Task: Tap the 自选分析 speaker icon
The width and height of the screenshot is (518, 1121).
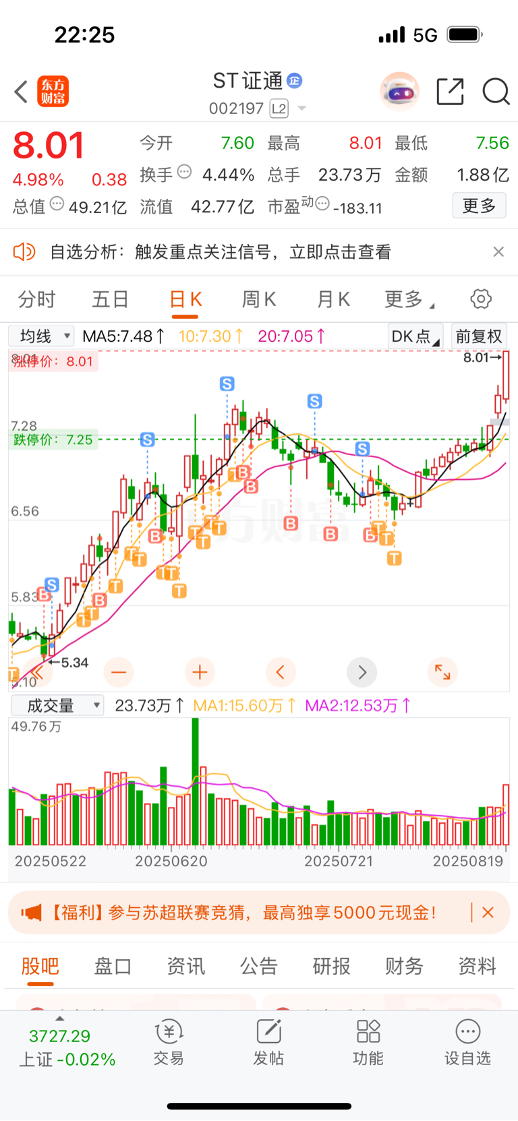Action: [x=24, y=252]
